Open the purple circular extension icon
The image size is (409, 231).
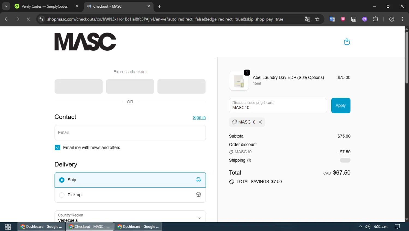pos(365,19)
